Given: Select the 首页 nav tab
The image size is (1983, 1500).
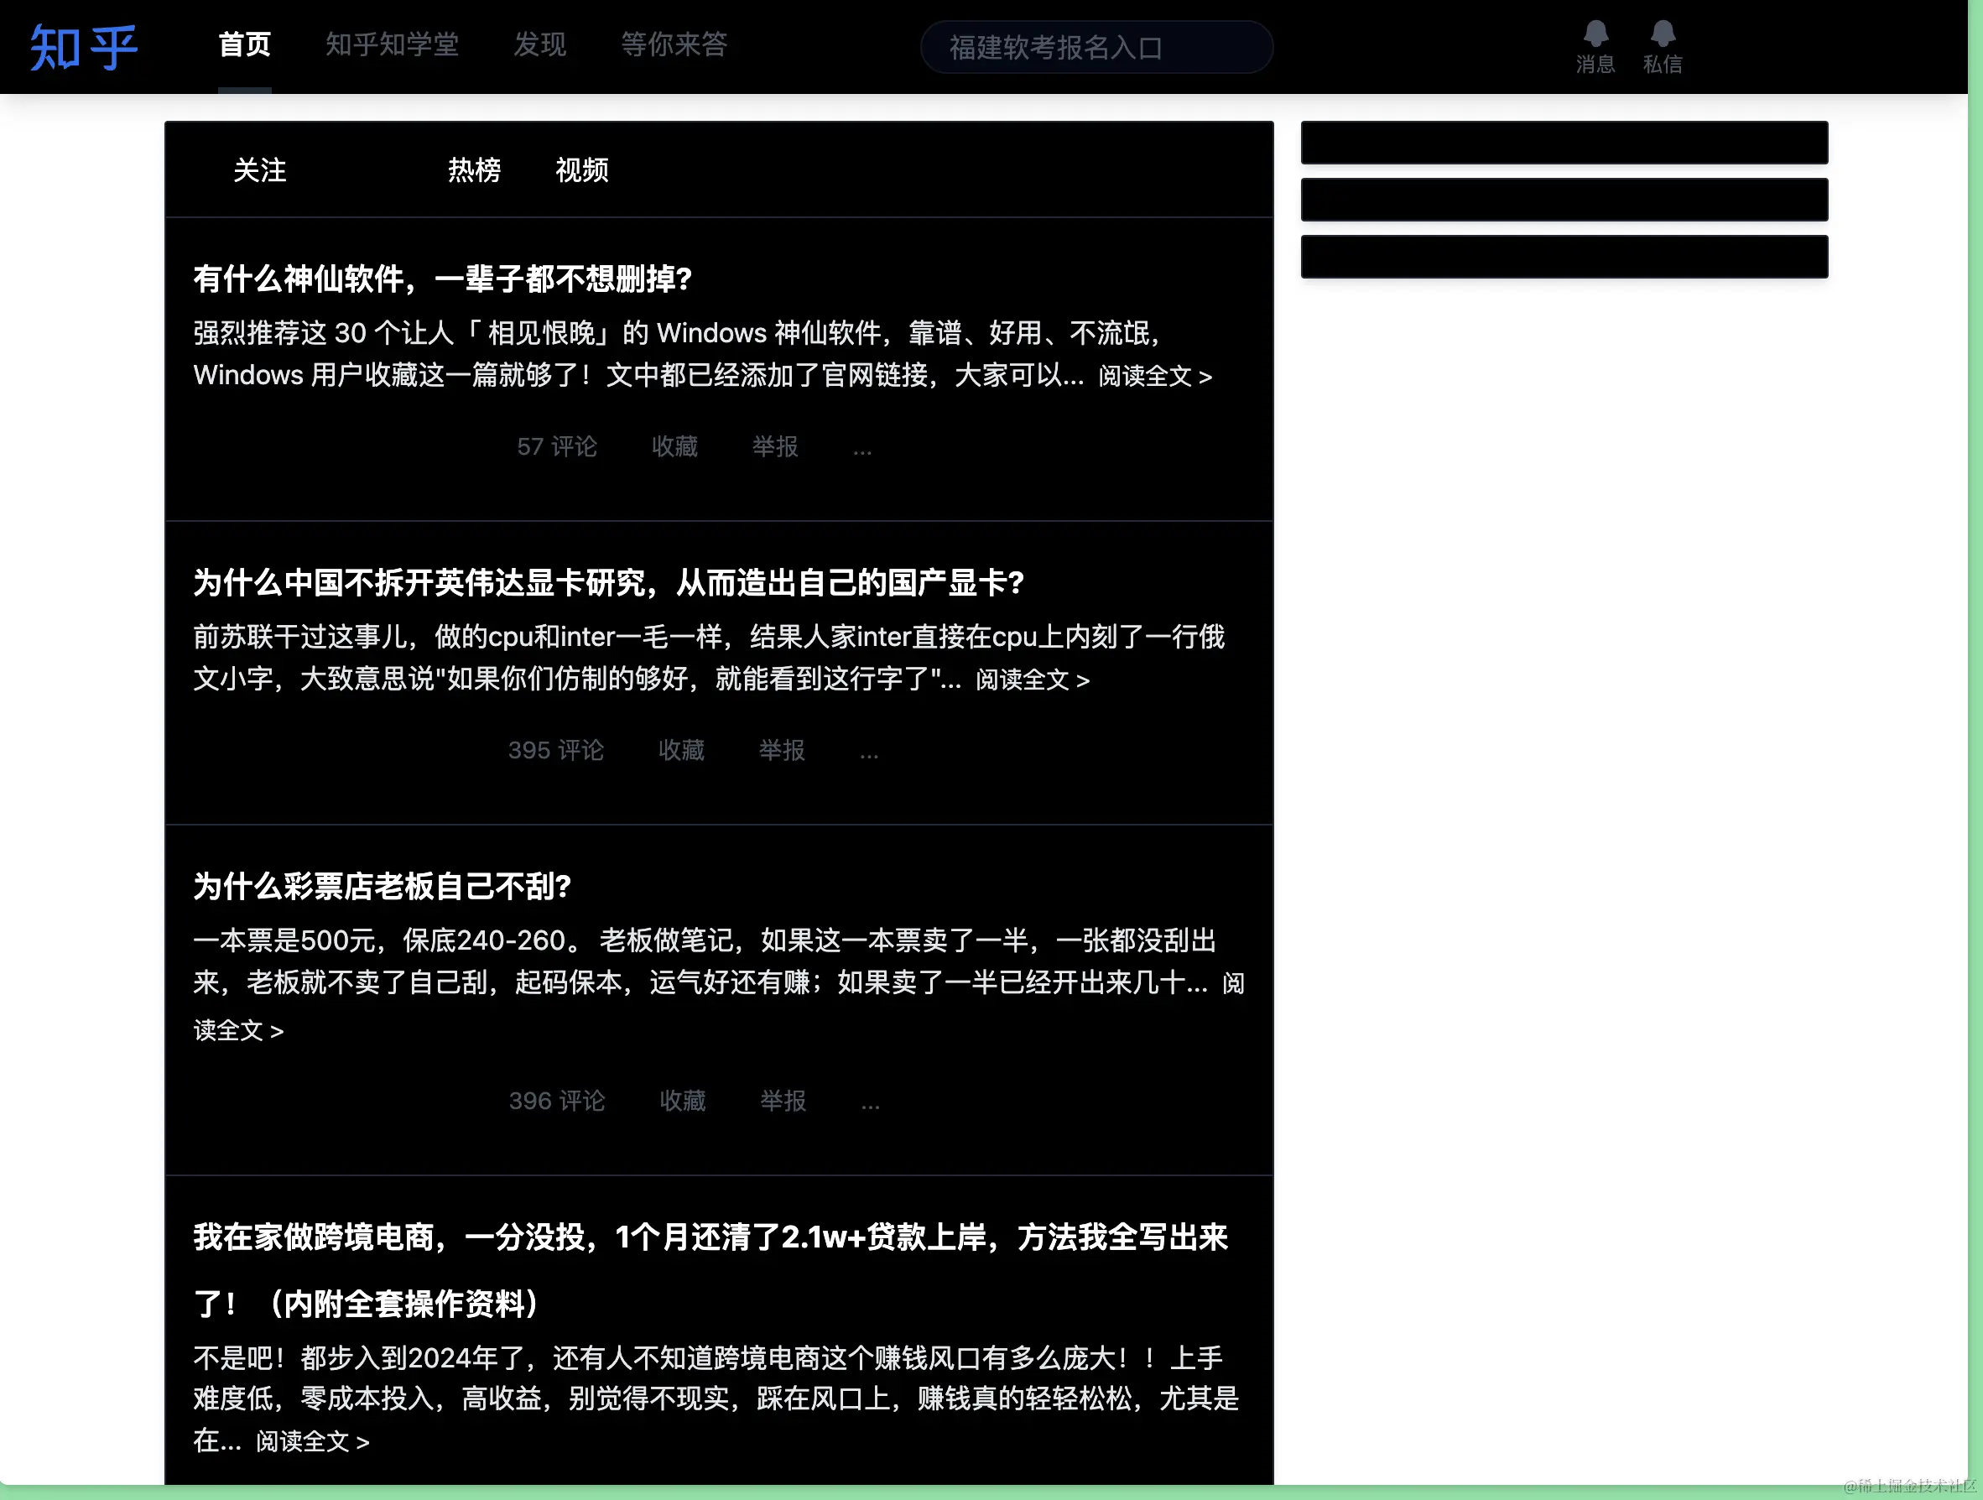Looking at the screenshot, I should [245, 44].
